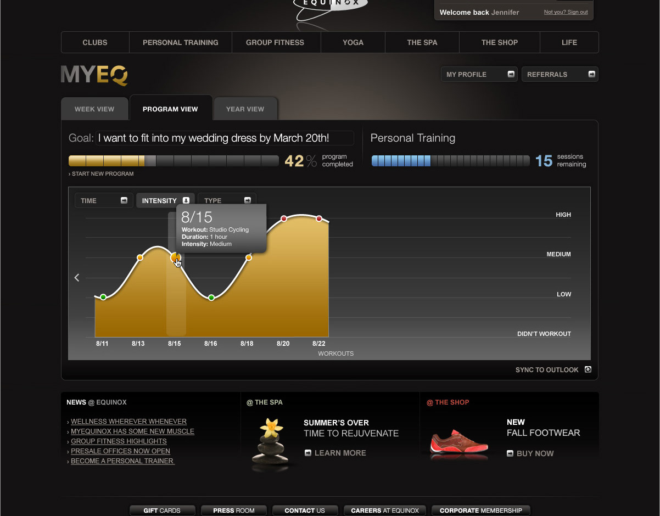Select the 8/18 orange workout point

pos(249,257)
